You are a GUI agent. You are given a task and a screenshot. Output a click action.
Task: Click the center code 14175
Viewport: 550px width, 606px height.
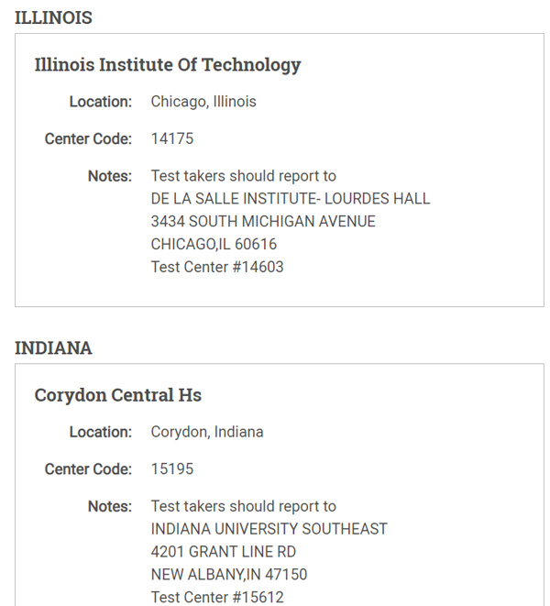click(172, 138)
